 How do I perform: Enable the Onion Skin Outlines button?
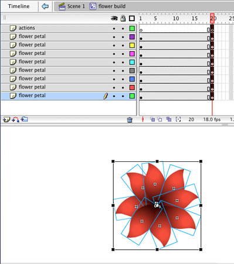click(x=160, y=119)
